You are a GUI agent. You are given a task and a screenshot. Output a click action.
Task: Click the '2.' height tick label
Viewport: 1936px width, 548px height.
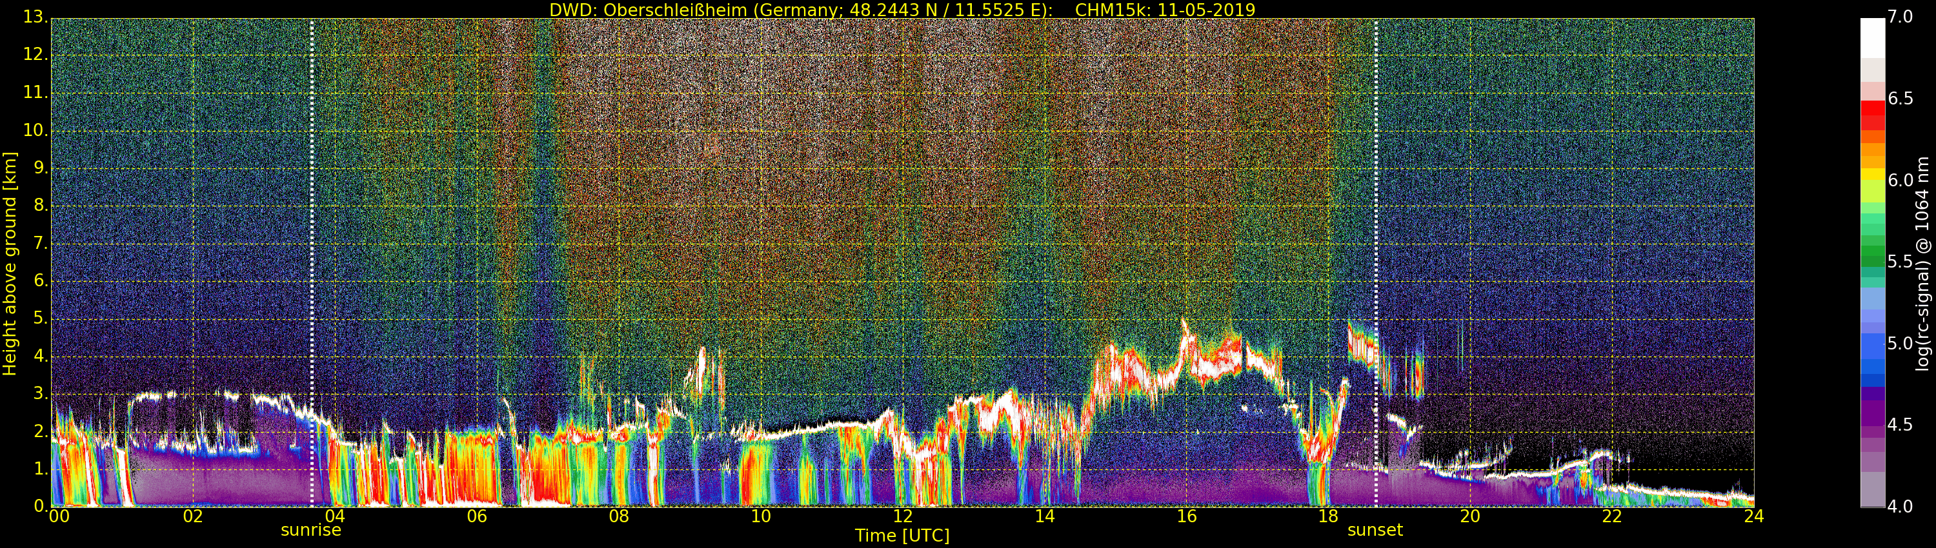41,431
